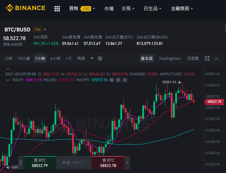
Task: Click MA(99) value 57073.76
Action: pyautogui.click(x=100, y=80)
